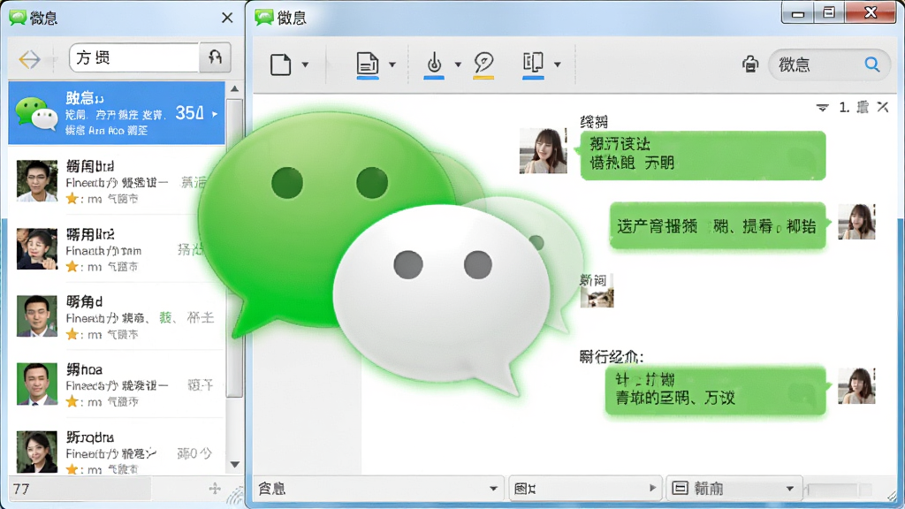Expand the 图片 field arrow at bottom bar

click(x=652, y=488)
